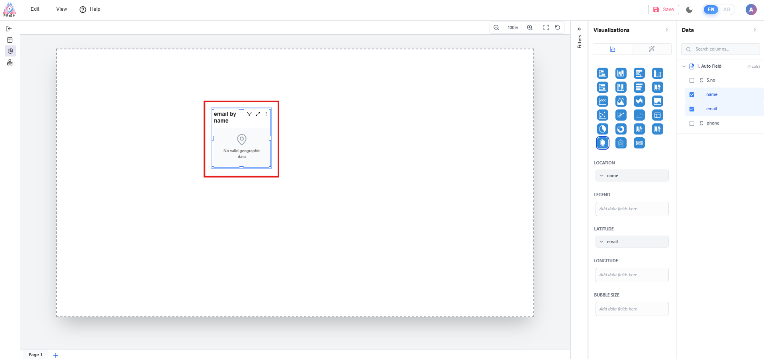The width and height of the screenshot is (764, 359).
Task: Switch language to AR
Action: click(x=727, y=10)
